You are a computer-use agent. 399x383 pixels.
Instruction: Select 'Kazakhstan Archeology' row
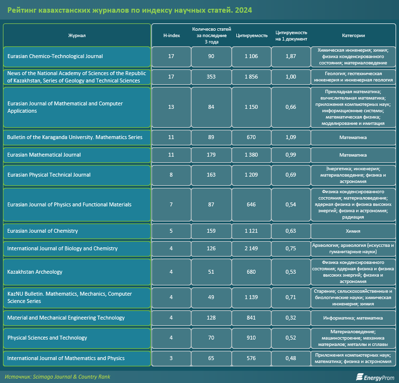[77, 272]
